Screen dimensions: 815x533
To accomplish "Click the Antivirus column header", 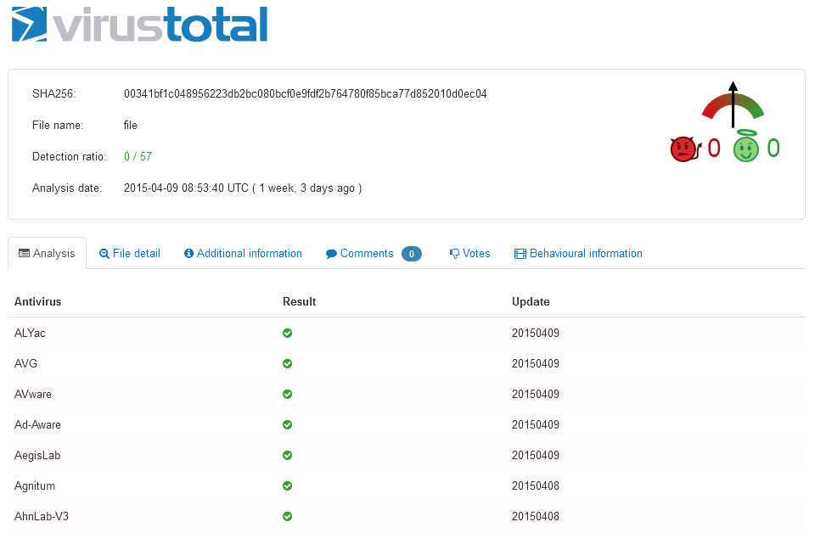I will pyautogui.click(x=38, y=302).
